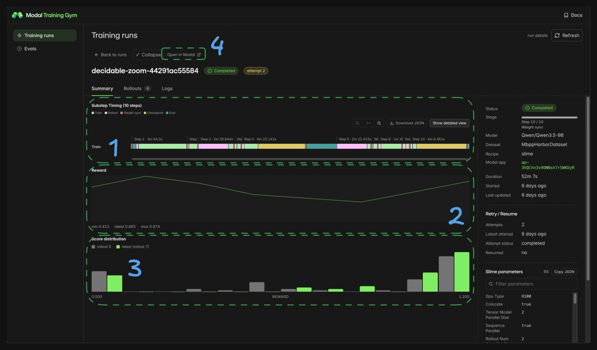Open Evals in the sidebar
Image resolution: width=597 pixels, height=350 pixels.
[45, 49]
